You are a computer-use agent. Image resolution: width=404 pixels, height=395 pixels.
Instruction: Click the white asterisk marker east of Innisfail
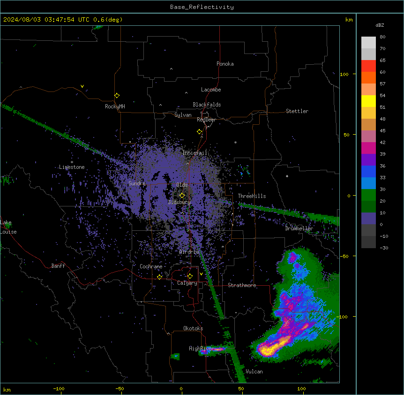(235, 142)
